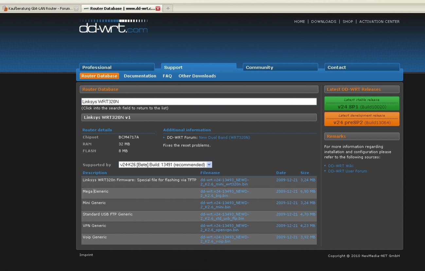Open New Dual Band (WRT320N) forum link
Image resolution: width=425 pixels, height=271 pixels.
click(224, 138)
